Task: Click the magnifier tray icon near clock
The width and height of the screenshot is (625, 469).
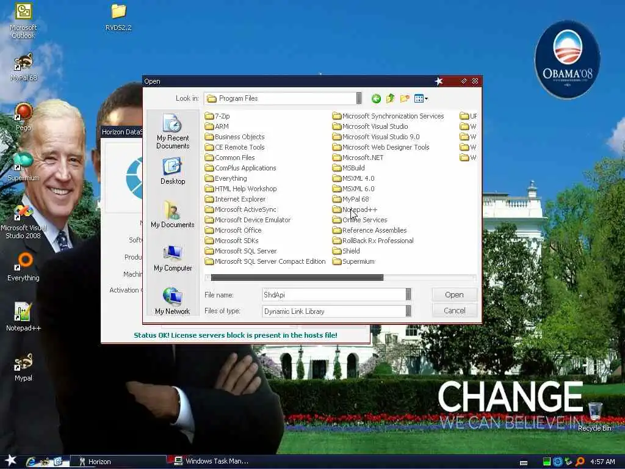Action: click(580, 462)
